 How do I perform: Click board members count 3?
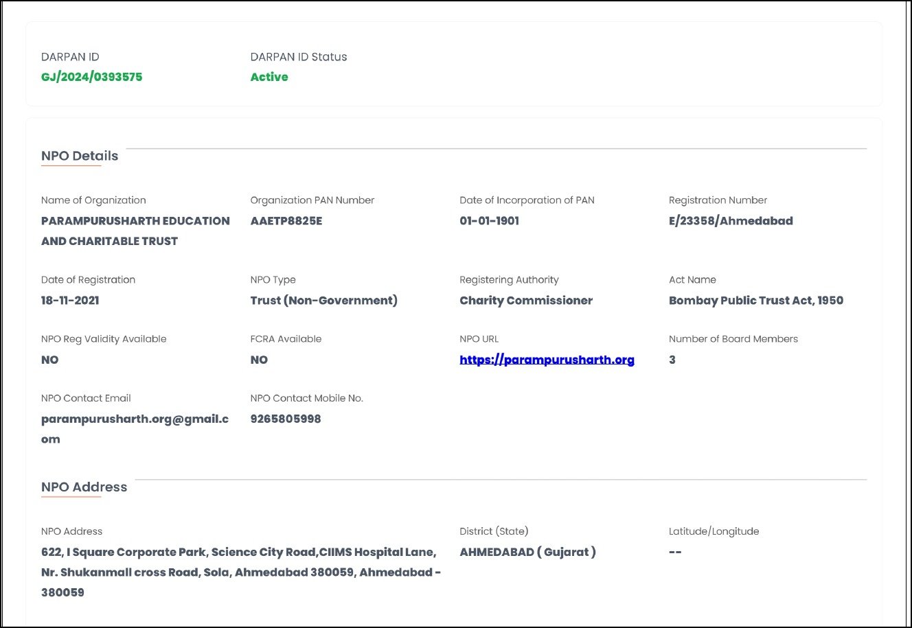click(672, 360)
